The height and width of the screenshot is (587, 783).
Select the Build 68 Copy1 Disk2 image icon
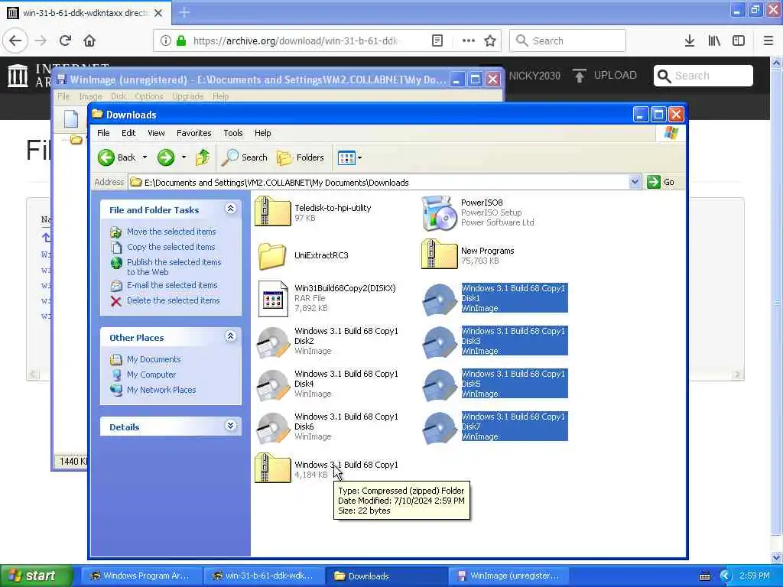(x=273, y=342)
